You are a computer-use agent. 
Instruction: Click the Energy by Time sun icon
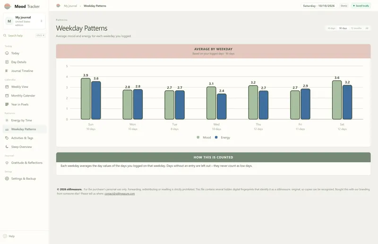click(x=7, y=120)
